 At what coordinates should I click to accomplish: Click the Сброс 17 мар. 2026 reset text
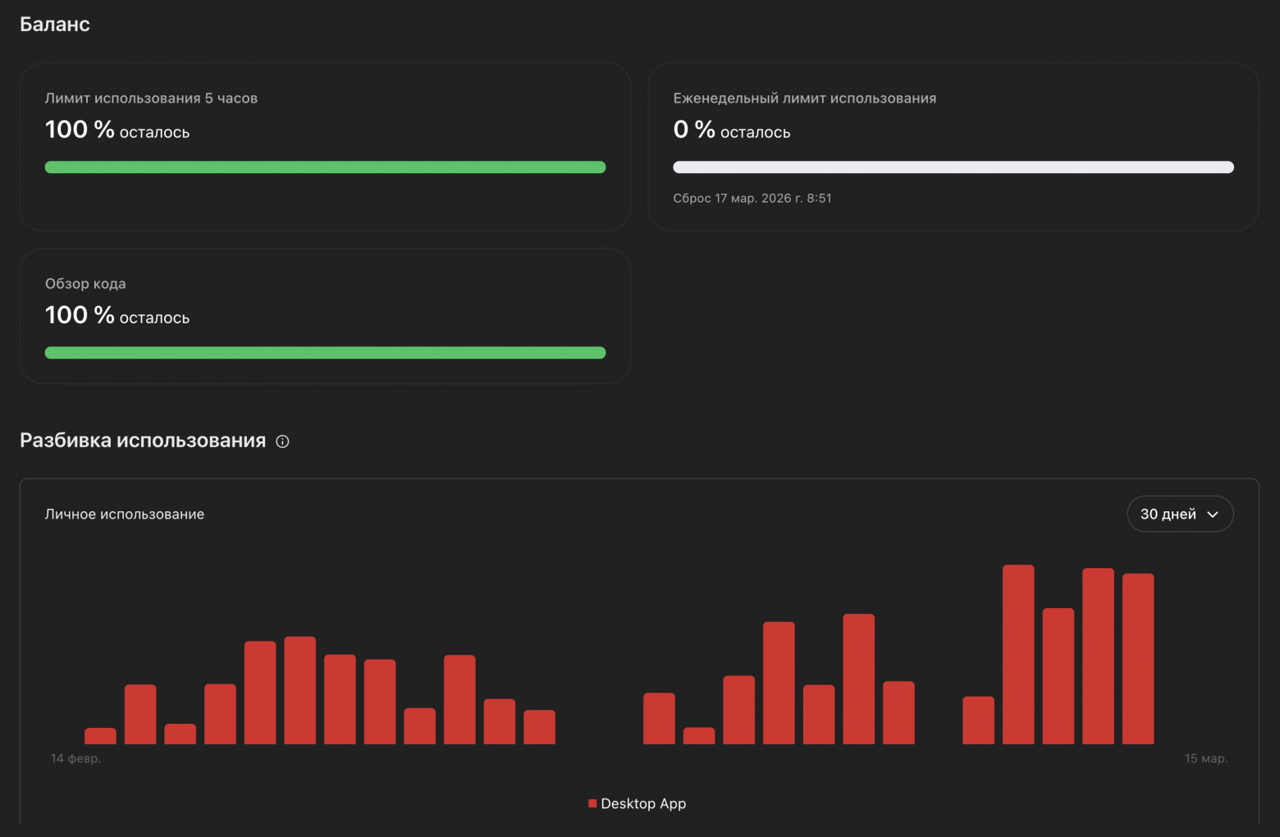tap(752, 198)
